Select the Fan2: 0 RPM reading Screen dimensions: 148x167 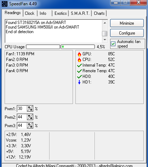pyautogui.click(x=17, y=60)
